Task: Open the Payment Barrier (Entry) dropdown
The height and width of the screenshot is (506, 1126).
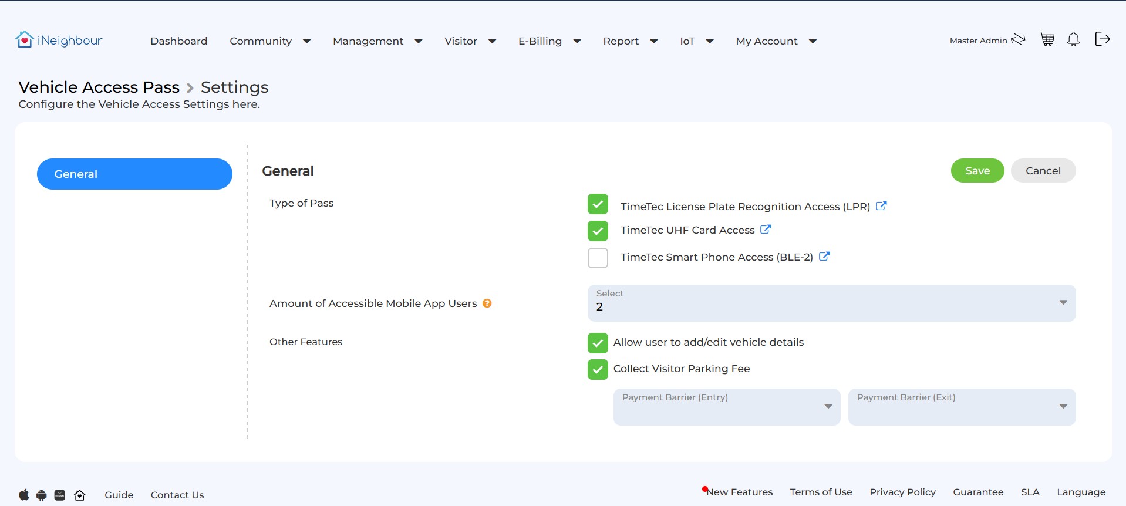Action: click(727, 407)
